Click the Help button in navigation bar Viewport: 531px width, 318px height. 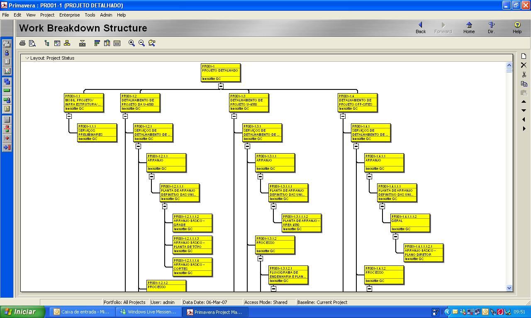[x=517, y=28]
